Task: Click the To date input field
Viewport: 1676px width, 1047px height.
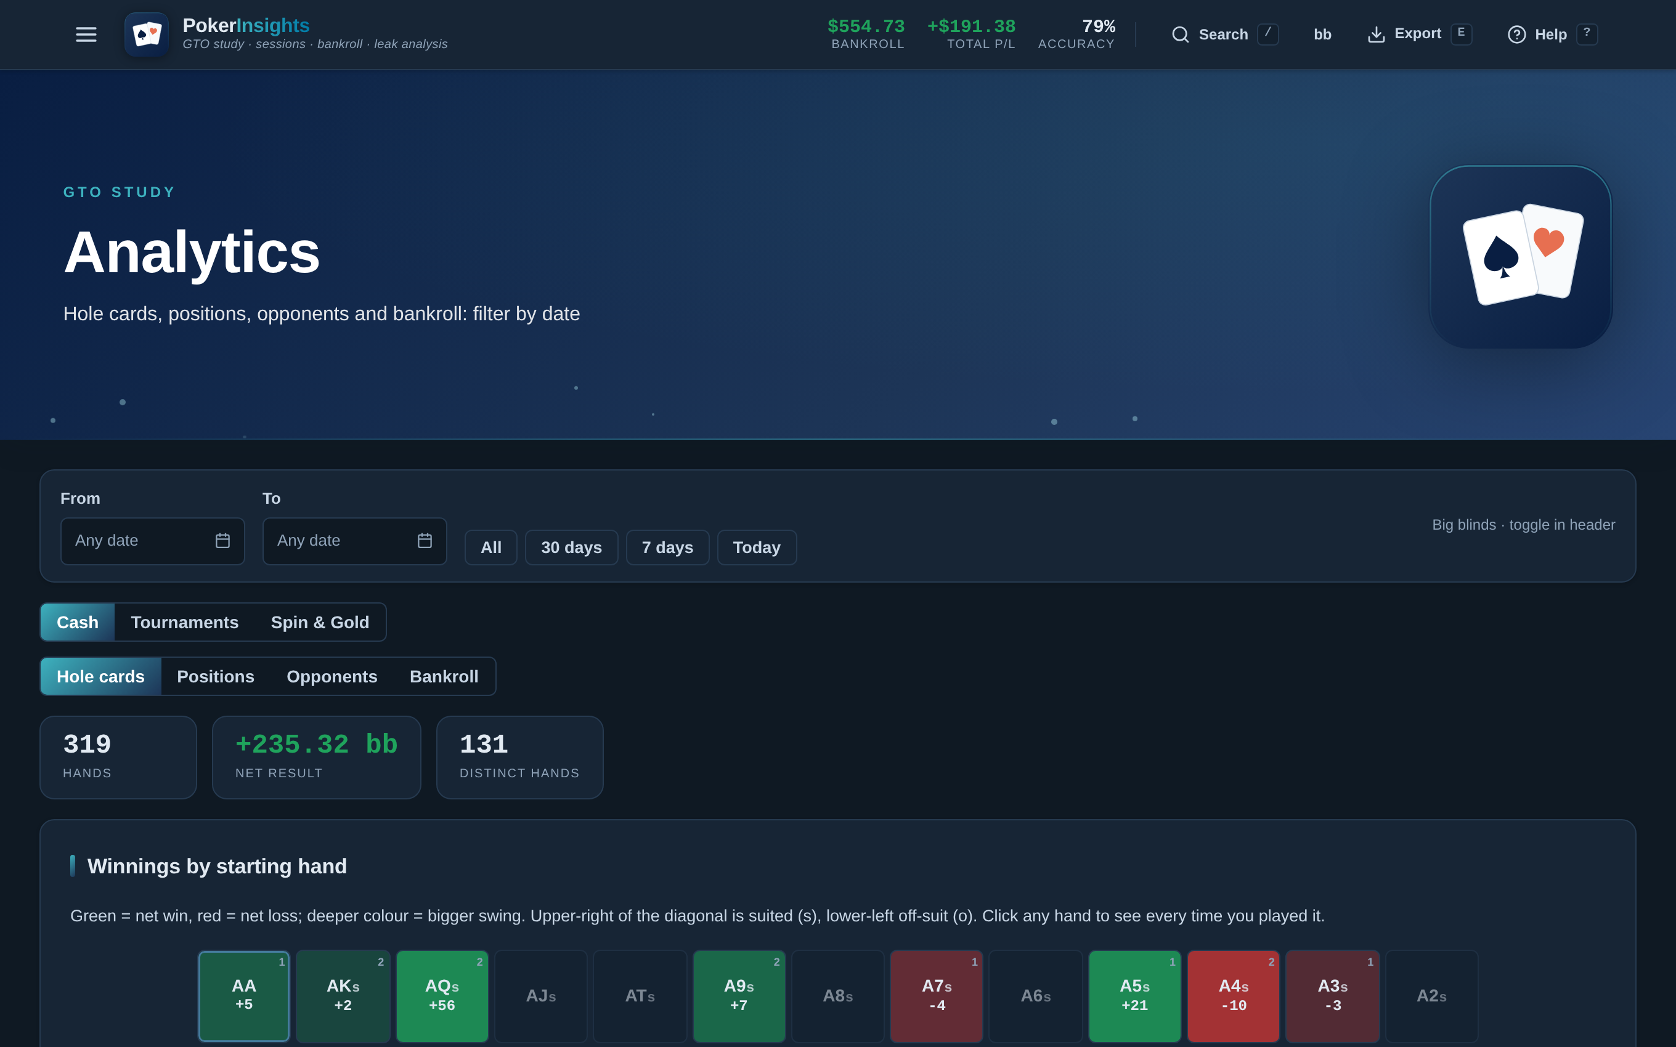Action: [x=354, y=541]
